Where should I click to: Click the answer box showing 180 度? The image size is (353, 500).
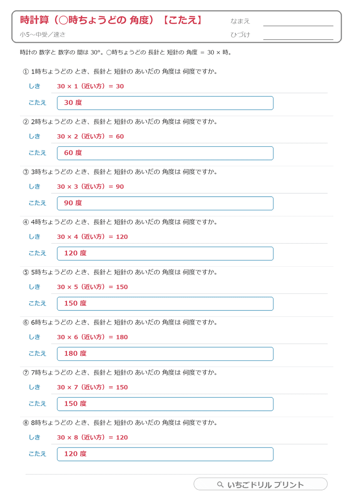165,354
